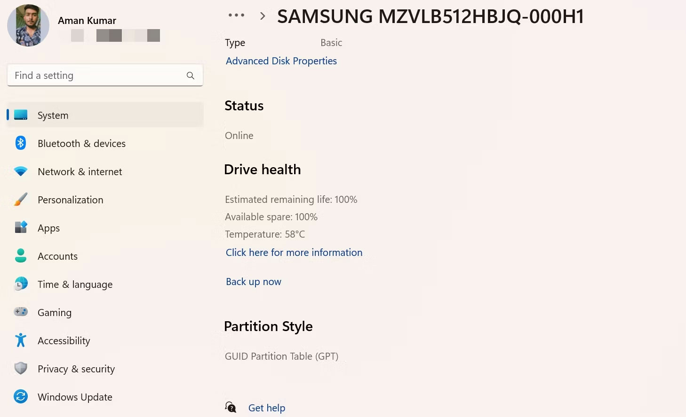Click the Gaming controller icon

21,312
